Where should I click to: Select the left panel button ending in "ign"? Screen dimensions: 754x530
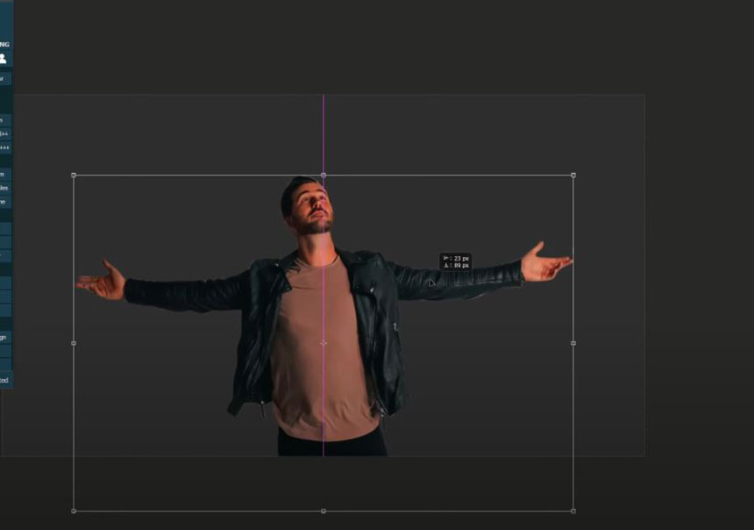point(4,337)
